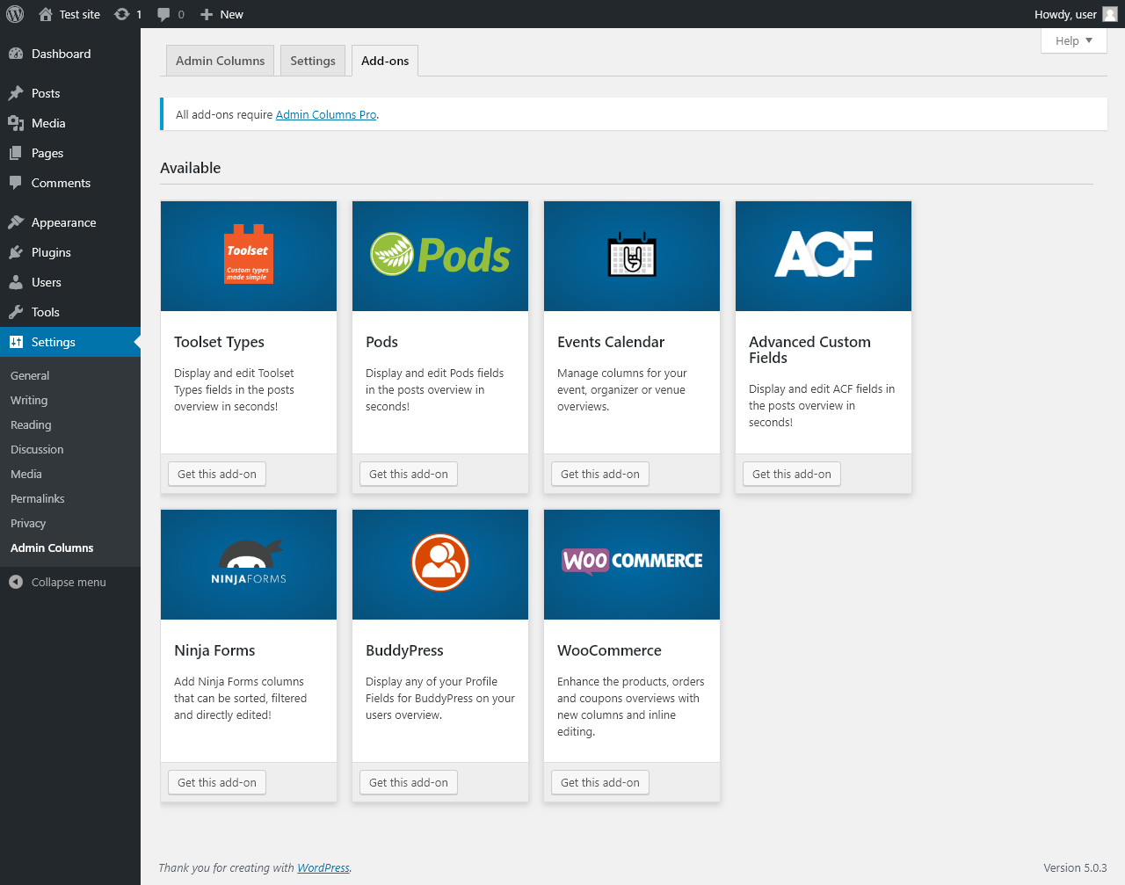Screen dimensions: 1125x885
Task: Open the updates icon in admin bar
Action: pos(122,14)
